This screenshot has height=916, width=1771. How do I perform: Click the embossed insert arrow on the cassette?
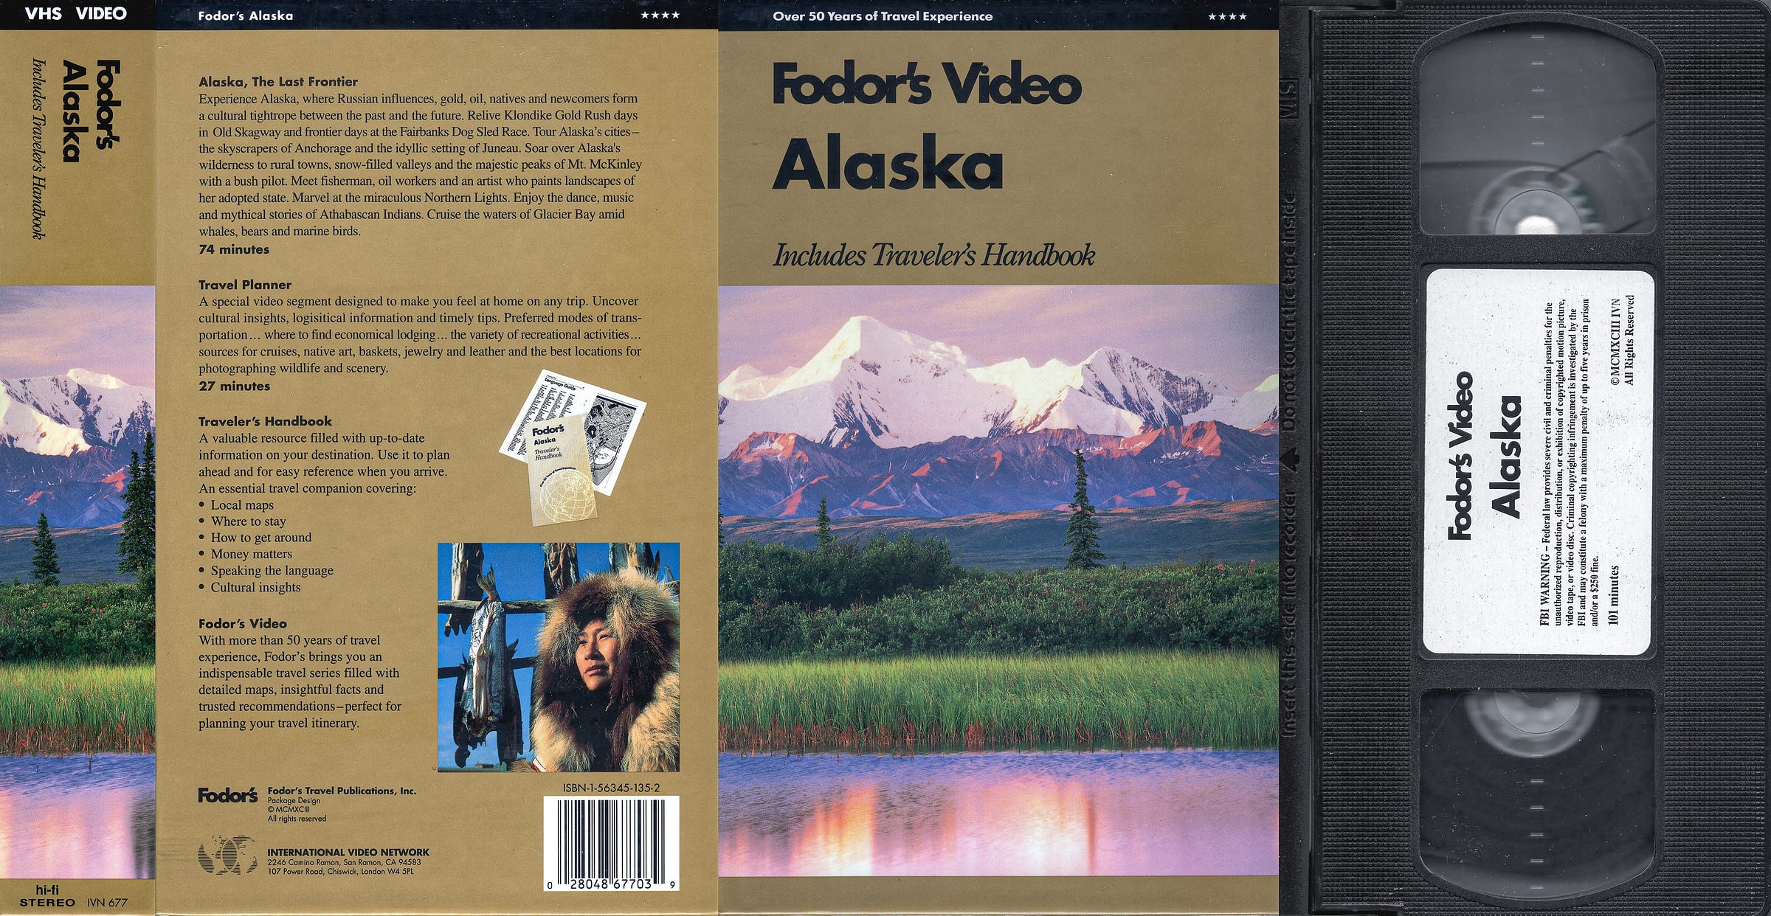tap(1290, 460)
